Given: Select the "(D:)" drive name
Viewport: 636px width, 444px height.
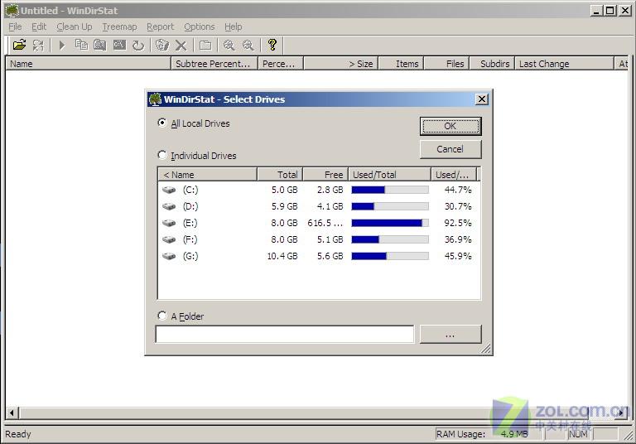Looking at the screenshot, I should pos(190,206).
